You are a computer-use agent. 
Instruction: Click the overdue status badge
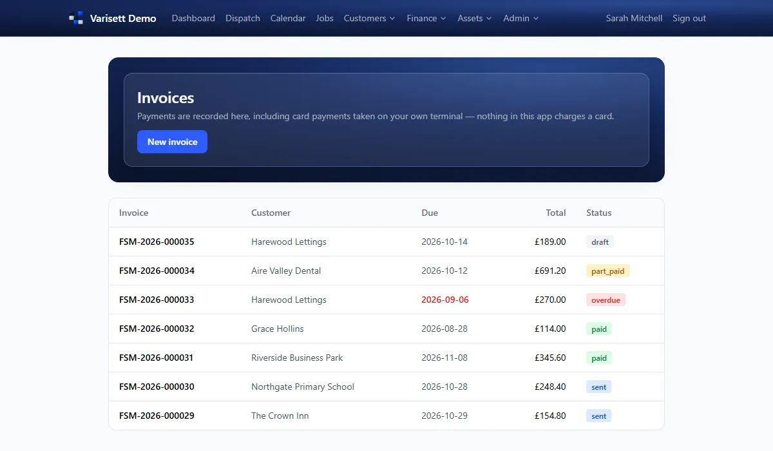tap(606, 300)
